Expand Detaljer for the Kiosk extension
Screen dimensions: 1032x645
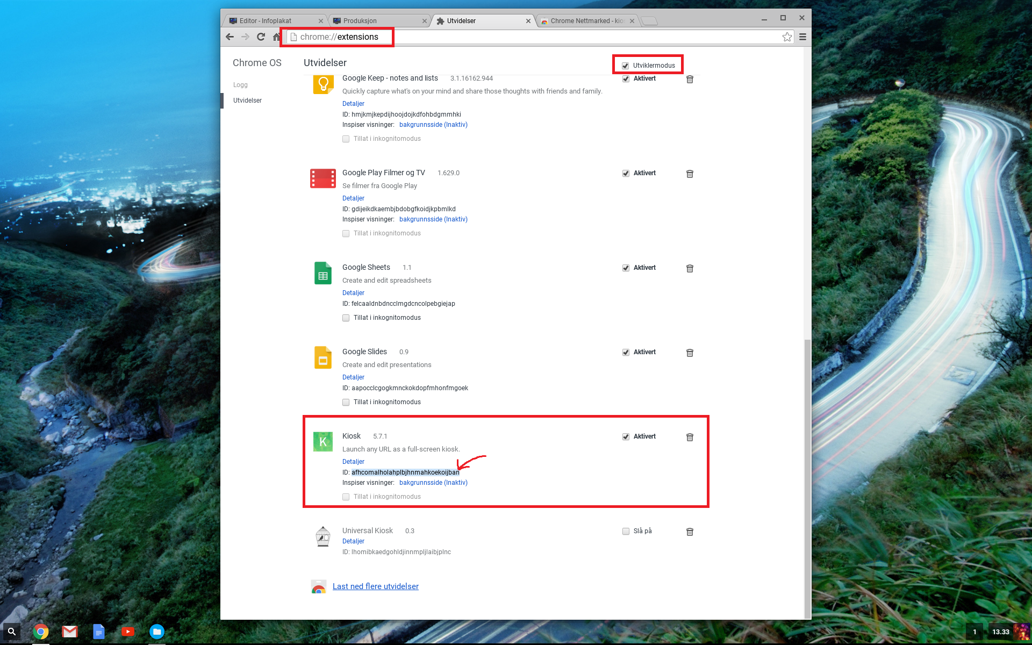coord(353,461)
